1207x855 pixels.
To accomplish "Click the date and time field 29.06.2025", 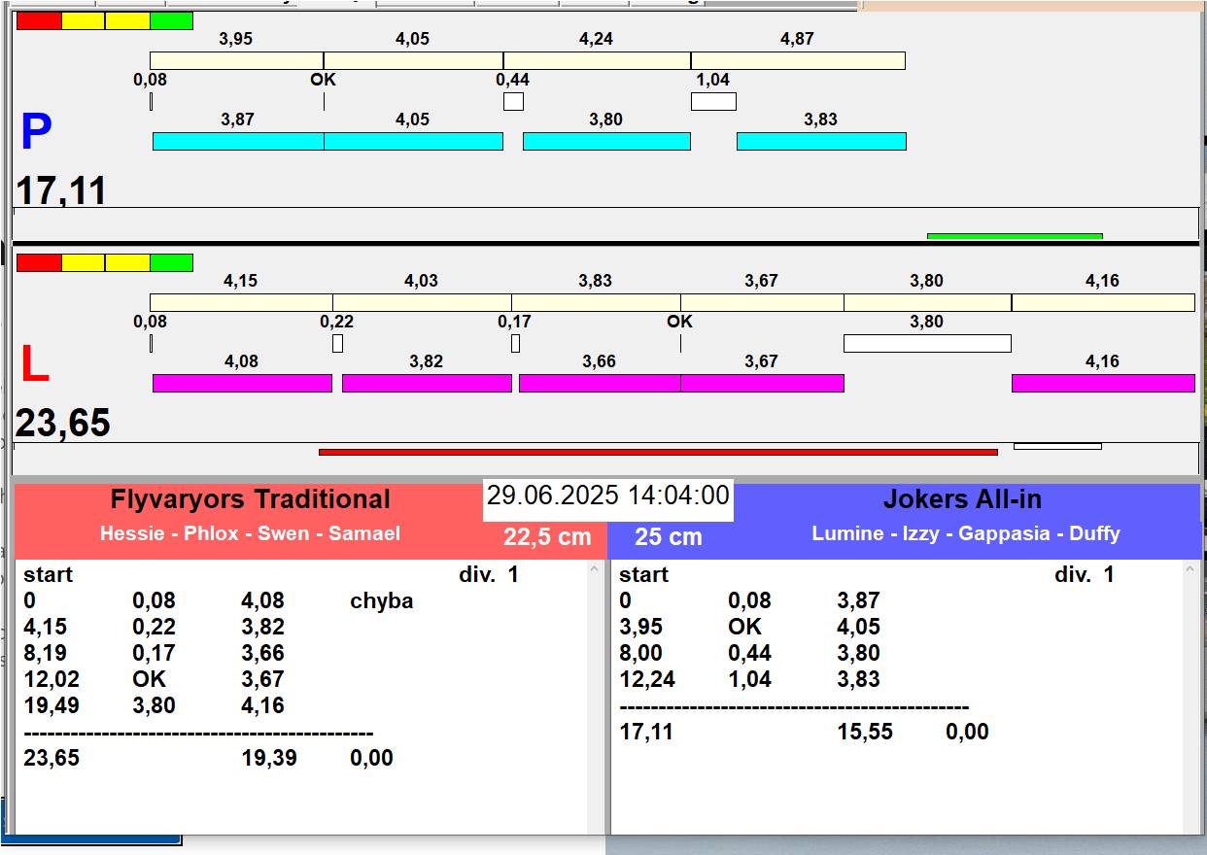I will point(607,496).
